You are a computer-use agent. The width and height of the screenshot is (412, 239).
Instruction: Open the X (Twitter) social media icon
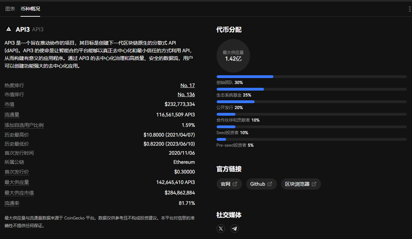pos(220,229)
